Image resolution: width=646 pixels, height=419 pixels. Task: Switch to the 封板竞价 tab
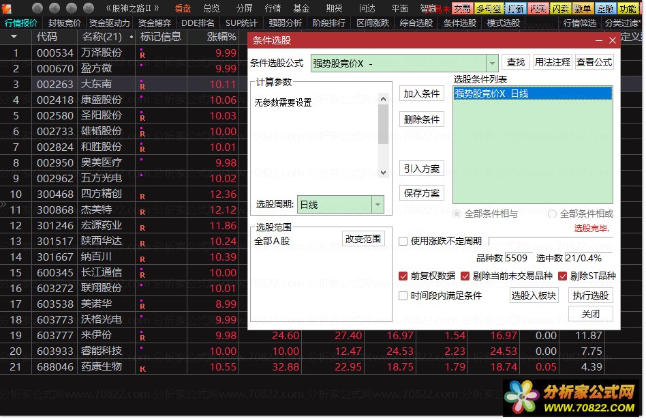[x=65, y=23]
